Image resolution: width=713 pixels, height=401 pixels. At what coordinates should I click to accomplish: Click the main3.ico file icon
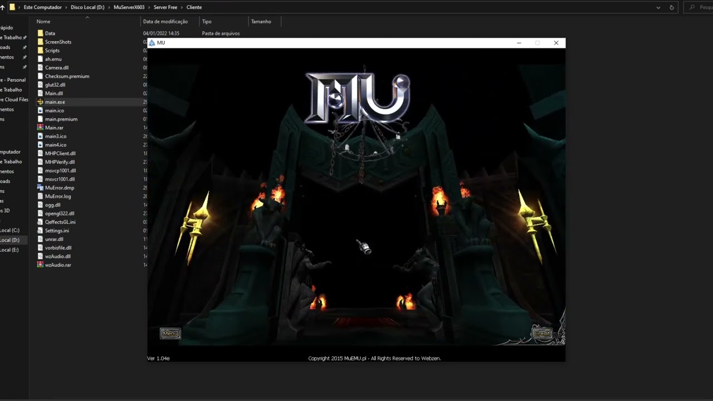coord(40,136)
